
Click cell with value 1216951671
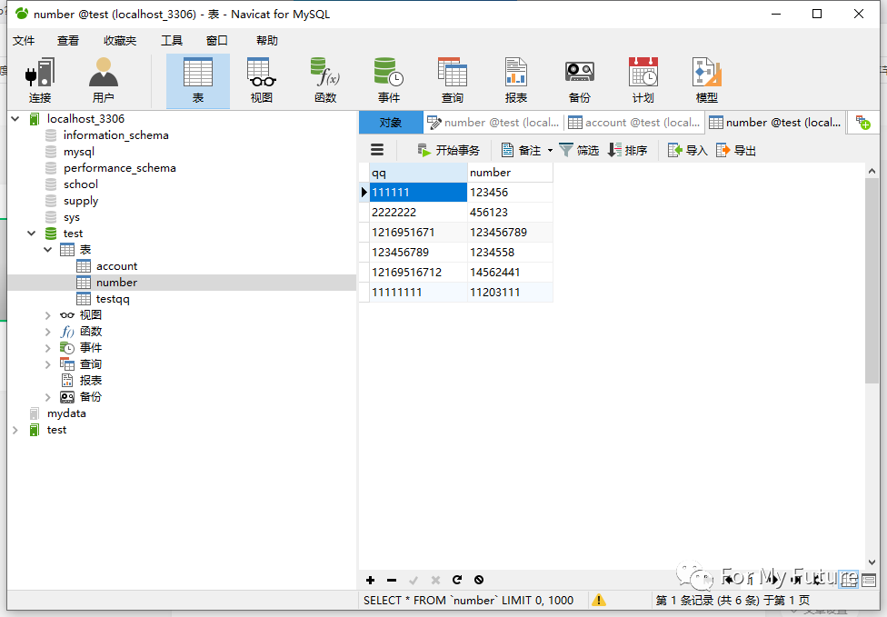point(419,233)
